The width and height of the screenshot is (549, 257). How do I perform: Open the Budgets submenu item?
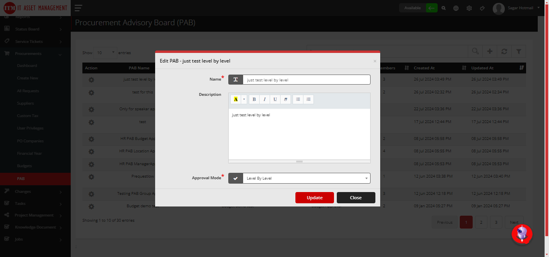(24, 166)
